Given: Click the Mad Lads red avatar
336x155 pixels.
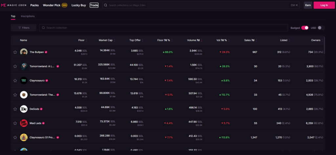Looking at the screenshot, I should [x=24, y=123].
